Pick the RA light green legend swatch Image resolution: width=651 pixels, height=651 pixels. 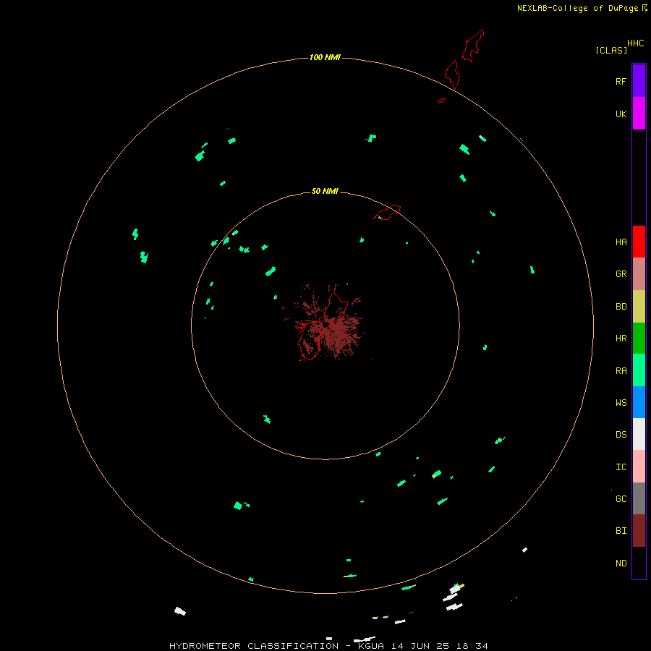(x=639, y=370)
